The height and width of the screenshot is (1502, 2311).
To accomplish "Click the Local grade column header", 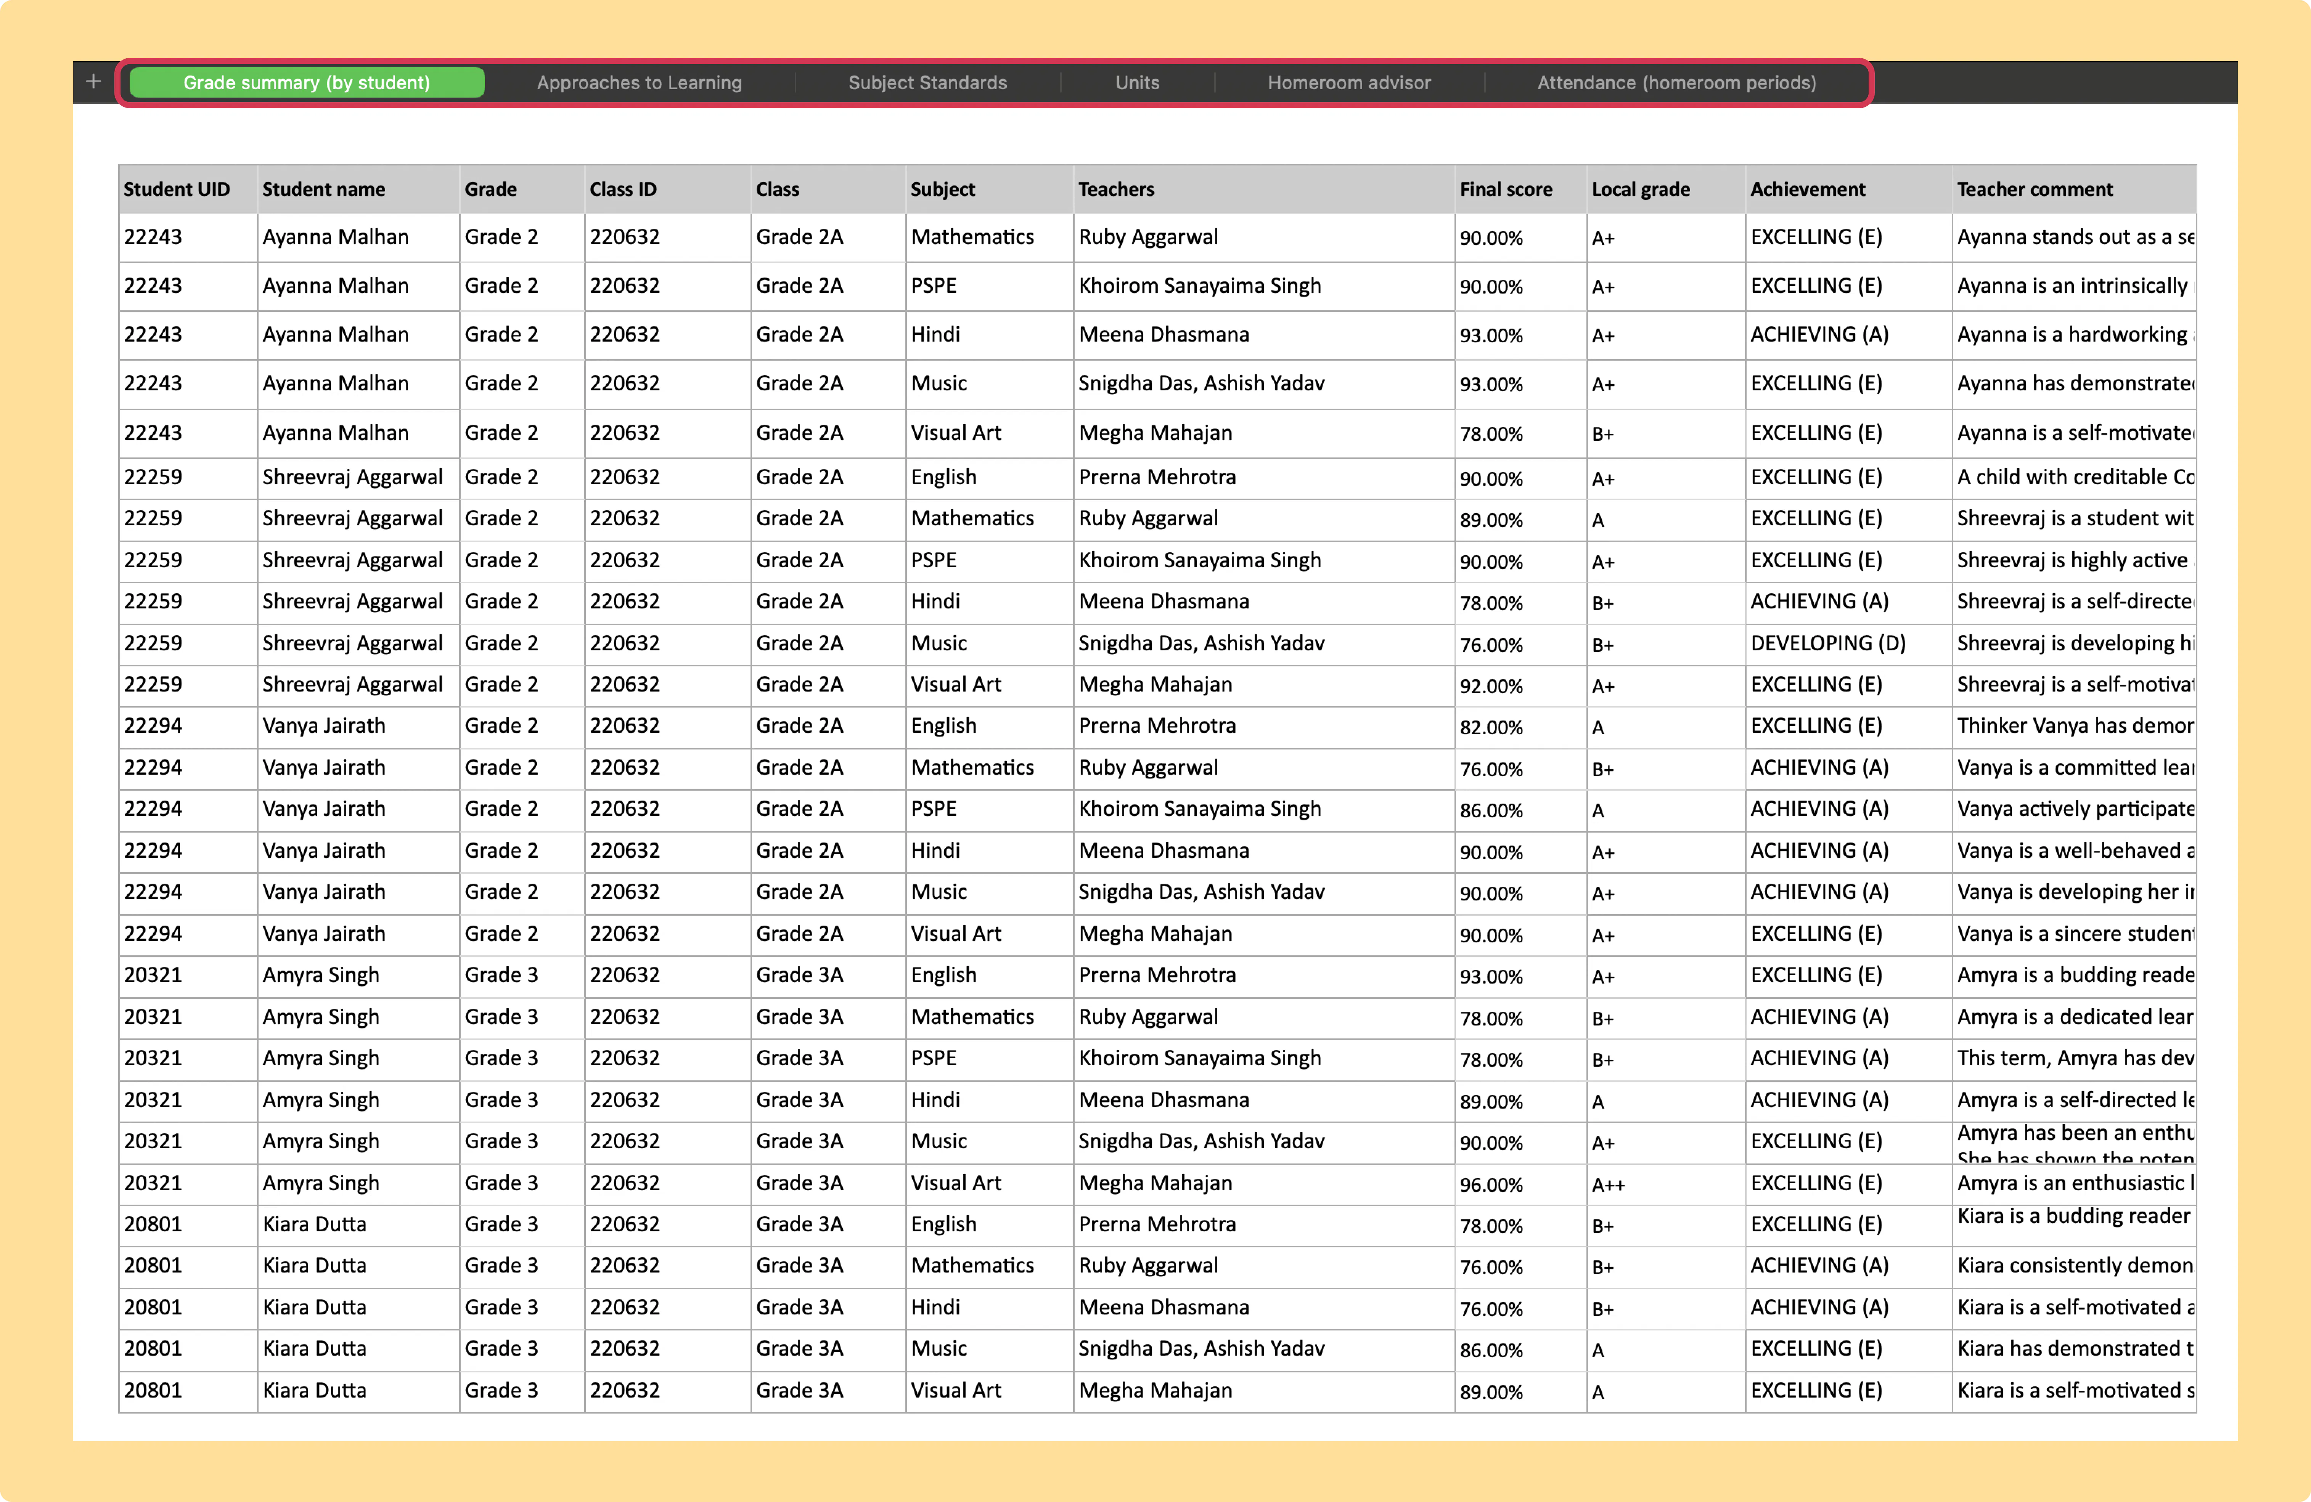I will 1666,189.
